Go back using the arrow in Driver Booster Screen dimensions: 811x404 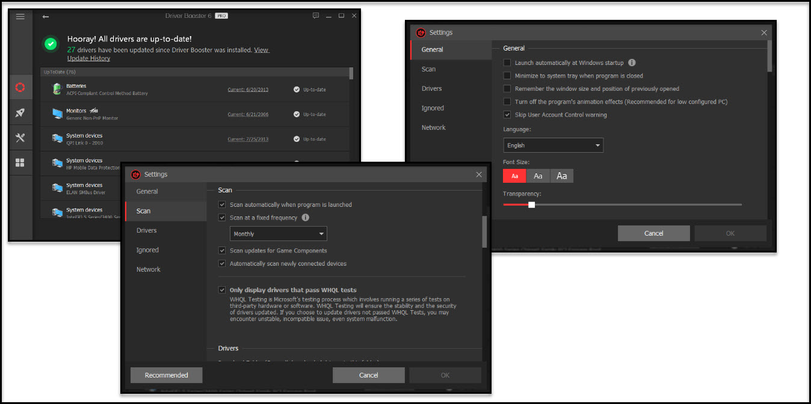46,16
